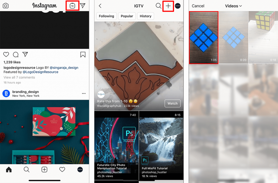This screenshot has height=183, width=278.
Task: Switch to History tab in IGTV
Action: pos(146,16)
